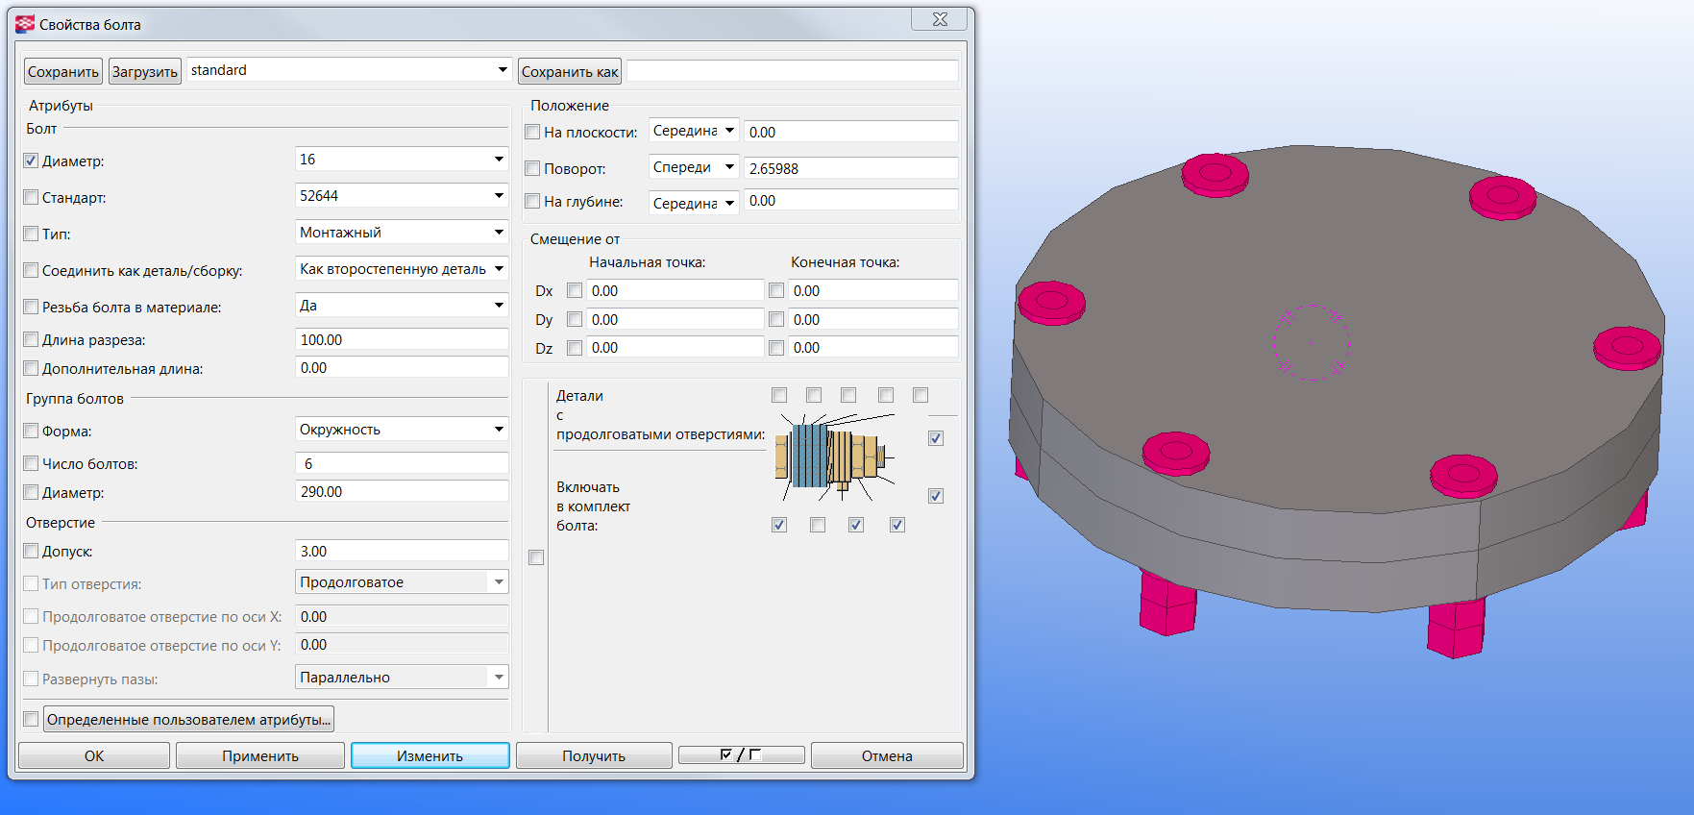Enable the Стандарт checkbox
This screenshot has height=815, width=1694.
[x=31, y=197]
